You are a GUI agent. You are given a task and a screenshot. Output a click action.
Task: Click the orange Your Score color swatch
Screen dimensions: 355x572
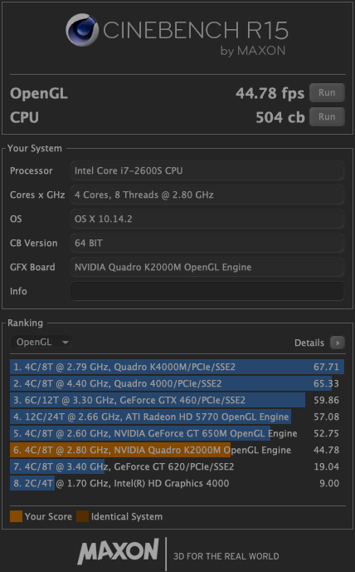click(16, 516)
